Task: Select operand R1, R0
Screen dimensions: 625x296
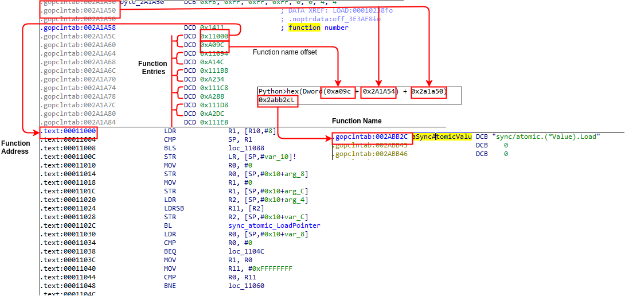Action: [x=240, y=260]
